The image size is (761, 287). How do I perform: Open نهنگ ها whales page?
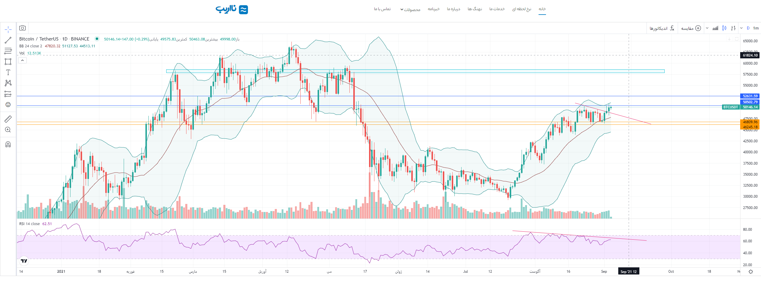coord(475,9)
